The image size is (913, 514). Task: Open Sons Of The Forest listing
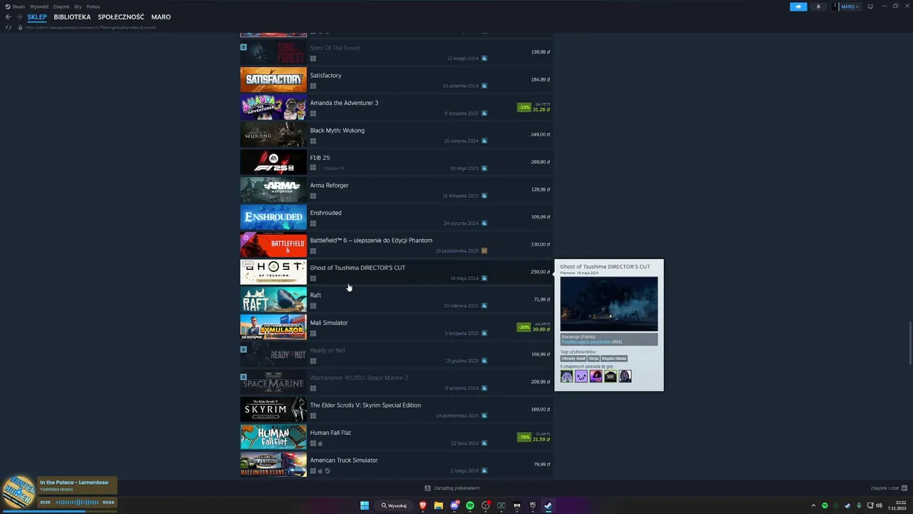pos(397,52)
